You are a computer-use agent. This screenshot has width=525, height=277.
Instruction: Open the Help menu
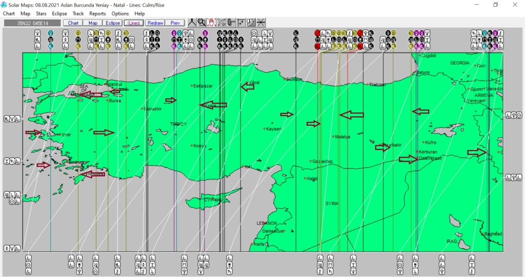tap(139, 13)
